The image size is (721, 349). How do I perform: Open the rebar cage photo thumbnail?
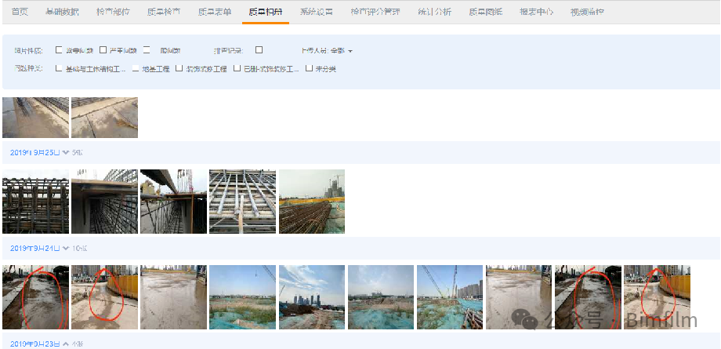(35, 202)
